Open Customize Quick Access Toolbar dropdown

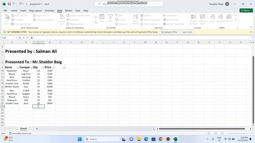coord(27,4)
